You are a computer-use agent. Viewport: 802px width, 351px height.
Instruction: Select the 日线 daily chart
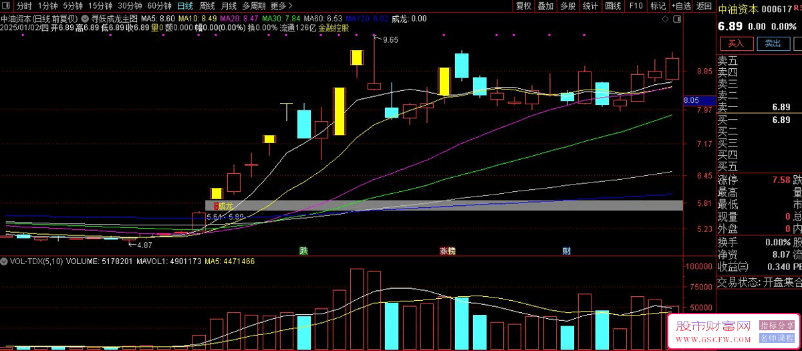click(x=185, y=6)
